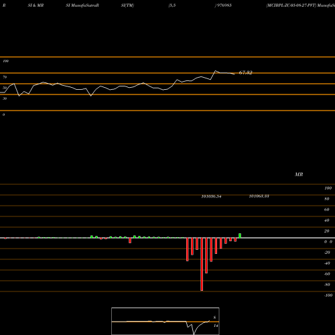335x335 pixels.
Task: Click the tallest red histogram bar
Action: [202, 264]
